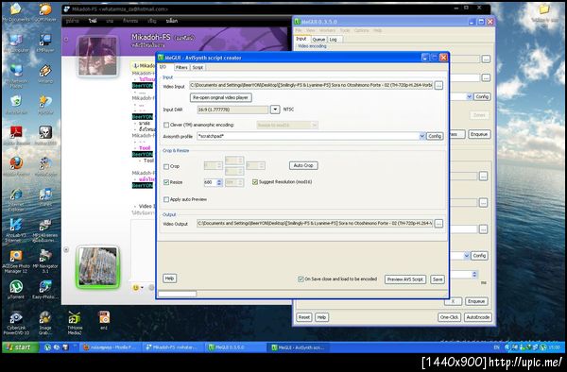Click Re-open original video player button
This screenshot has width=567, height=372.
pos(220,97)
